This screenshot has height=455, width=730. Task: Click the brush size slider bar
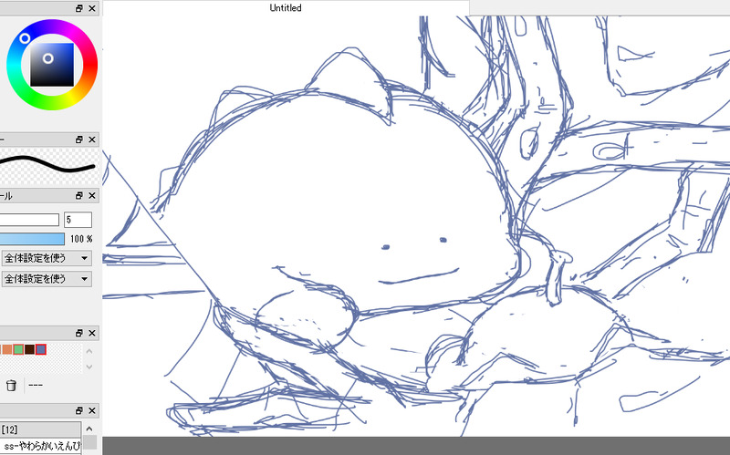click(x=29, y=220)
